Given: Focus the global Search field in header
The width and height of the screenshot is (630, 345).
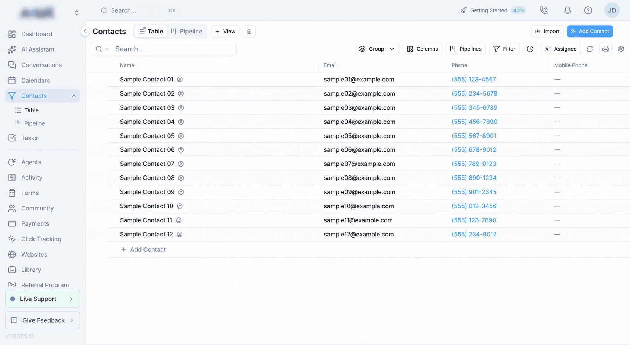Looking at the screenshot, I should click(x=138, y=10).
